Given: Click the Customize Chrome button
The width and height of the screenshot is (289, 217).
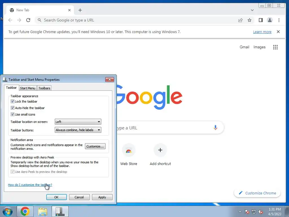Looking at the screenshot, I should click(257, 193).
